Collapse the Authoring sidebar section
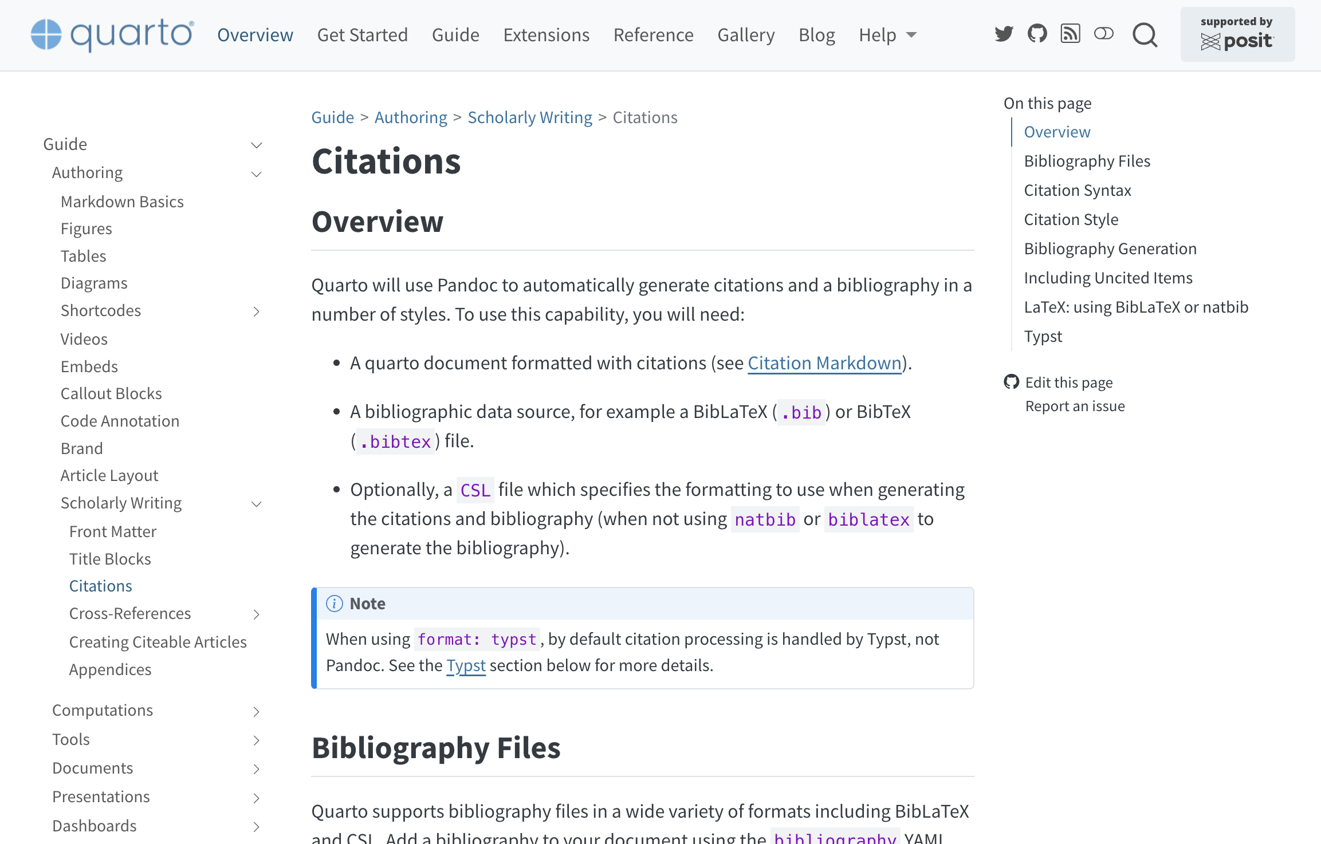Screen dimensions: 1321x844 click(257, 174)
